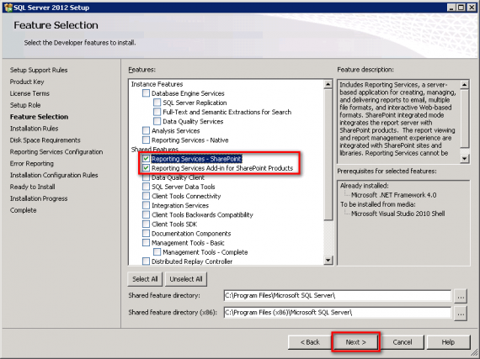Image resolution: width=480 pixels, height=359 pixels.
Task: Browse for the shared feature directory
Action: (x=461, y=296)
